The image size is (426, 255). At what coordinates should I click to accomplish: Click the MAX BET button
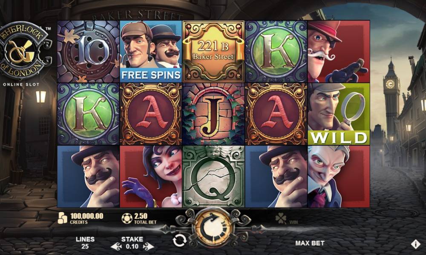[x=310, y=243]
